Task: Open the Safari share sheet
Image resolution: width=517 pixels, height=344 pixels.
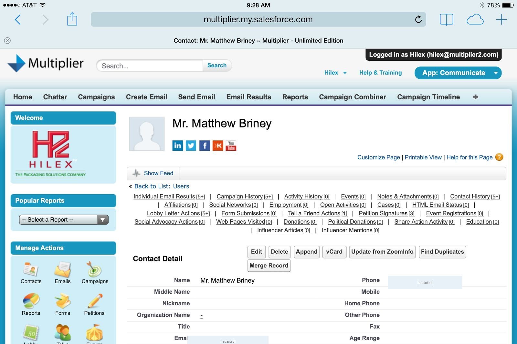Action: [72, 19]
